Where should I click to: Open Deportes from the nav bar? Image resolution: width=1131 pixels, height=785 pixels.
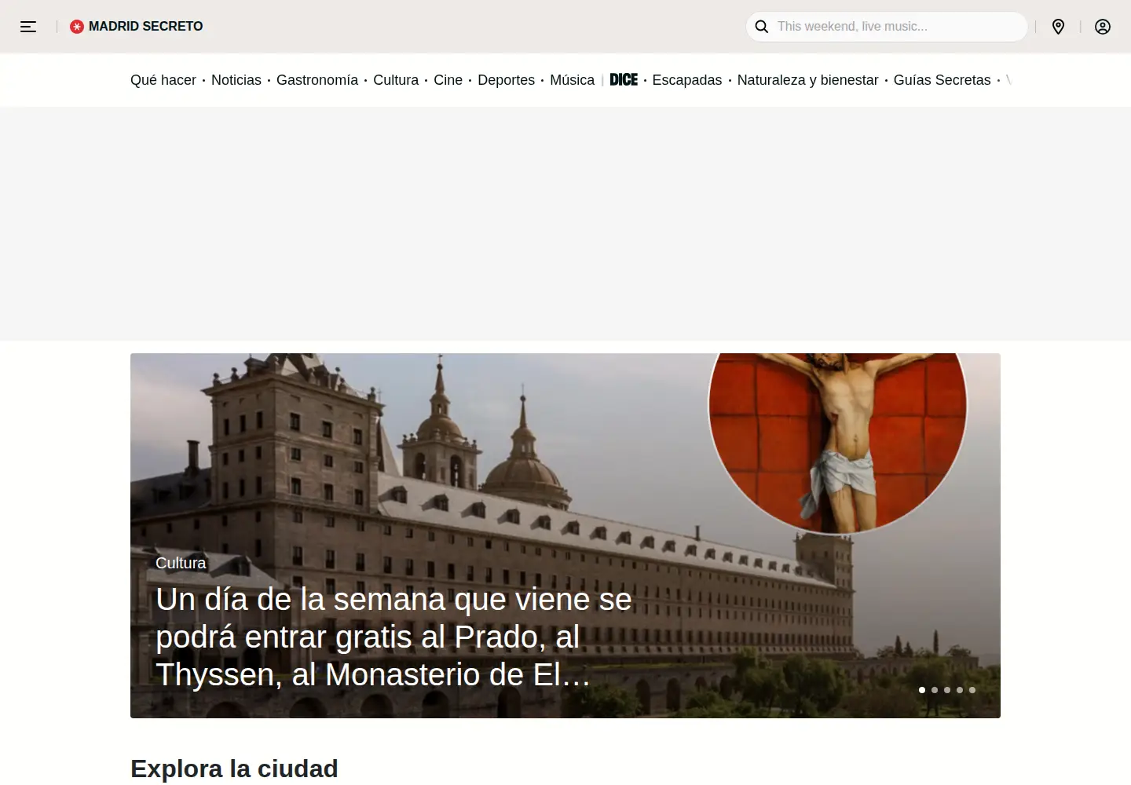507,80
